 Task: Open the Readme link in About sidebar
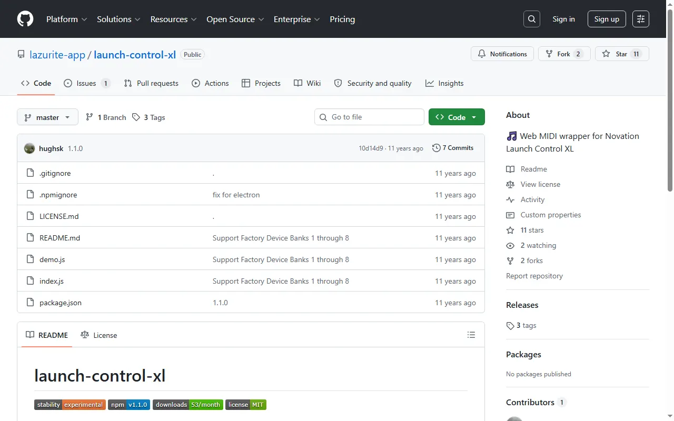point(527,169)
